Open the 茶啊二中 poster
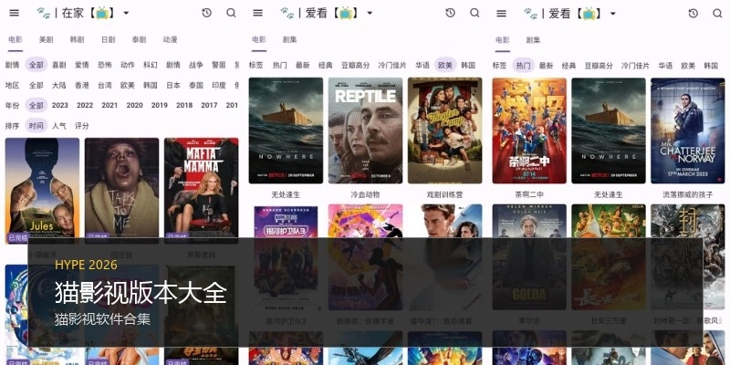Image resolution: width=730 pixels, height=365 pixels. [x=529, y=130]
